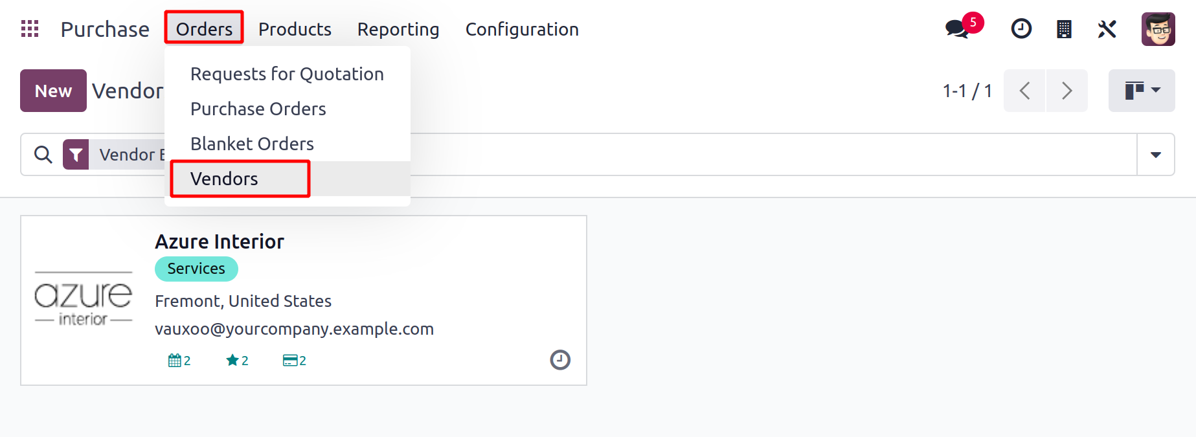Click the search magnifier icon
Viewport: 1196px width, 437px height.
[43, 155]
